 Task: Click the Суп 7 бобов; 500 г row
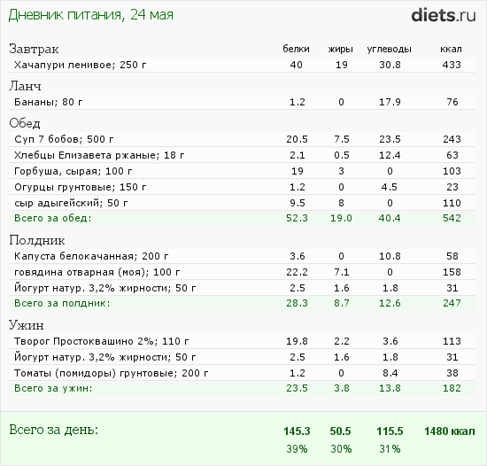[242, 139]
